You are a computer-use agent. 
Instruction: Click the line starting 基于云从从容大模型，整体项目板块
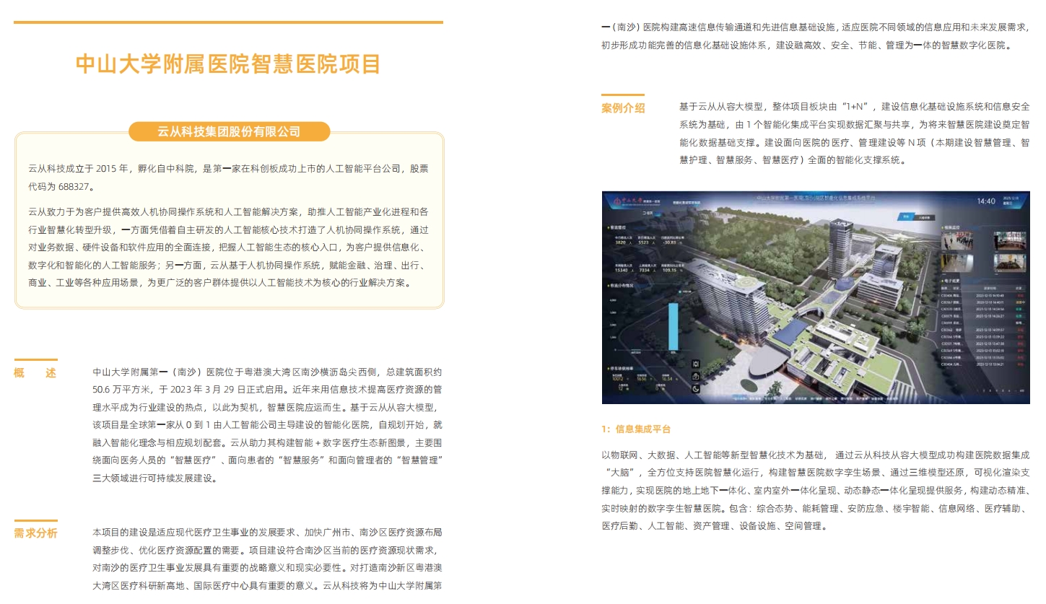854,106
